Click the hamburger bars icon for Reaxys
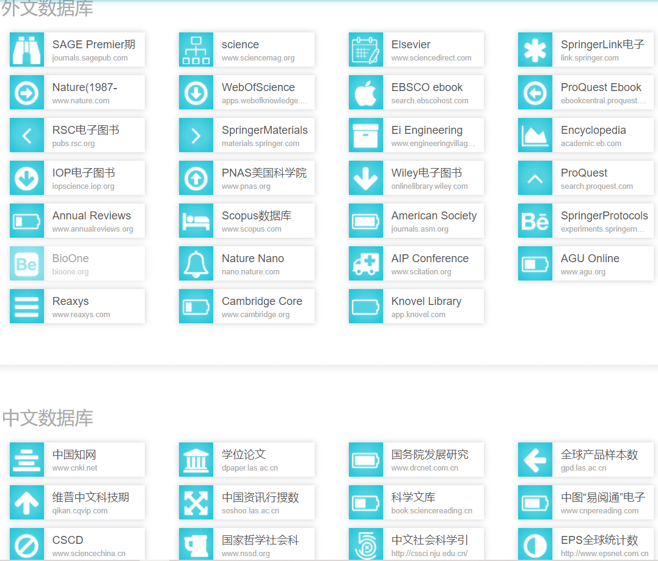 pyautogui.click(x=26, y=306)
